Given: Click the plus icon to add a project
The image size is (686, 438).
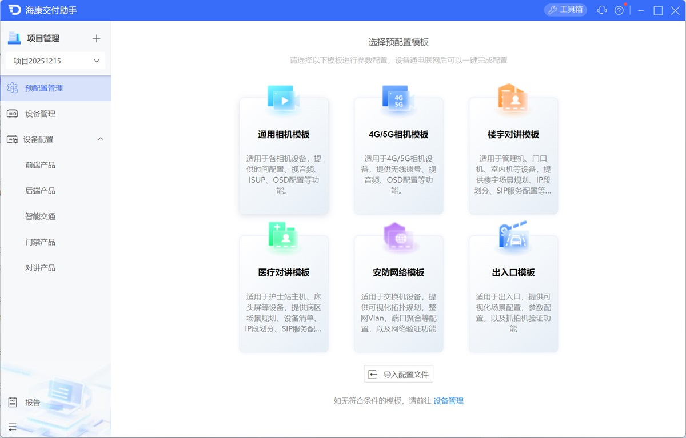Looking at the screenshot, I should coord(97,38).
